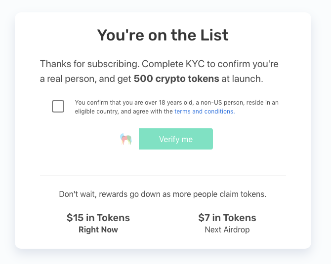Viewport: 331px width, 264px height.
Task: Click the "$7 in Tokens" reward amount
Action: [x=227, y=218]
